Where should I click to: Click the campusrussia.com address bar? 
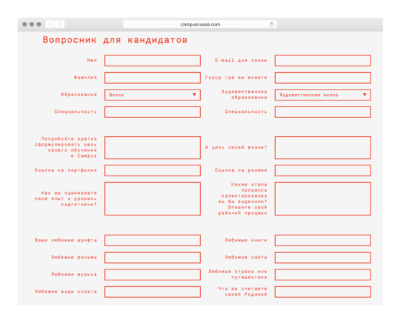coord(199,24)
